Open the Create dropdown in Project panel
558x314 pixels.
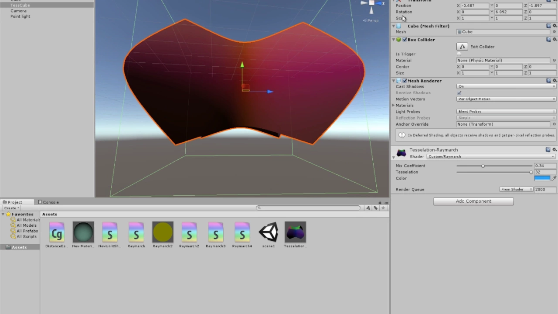(x=12, y=208)
